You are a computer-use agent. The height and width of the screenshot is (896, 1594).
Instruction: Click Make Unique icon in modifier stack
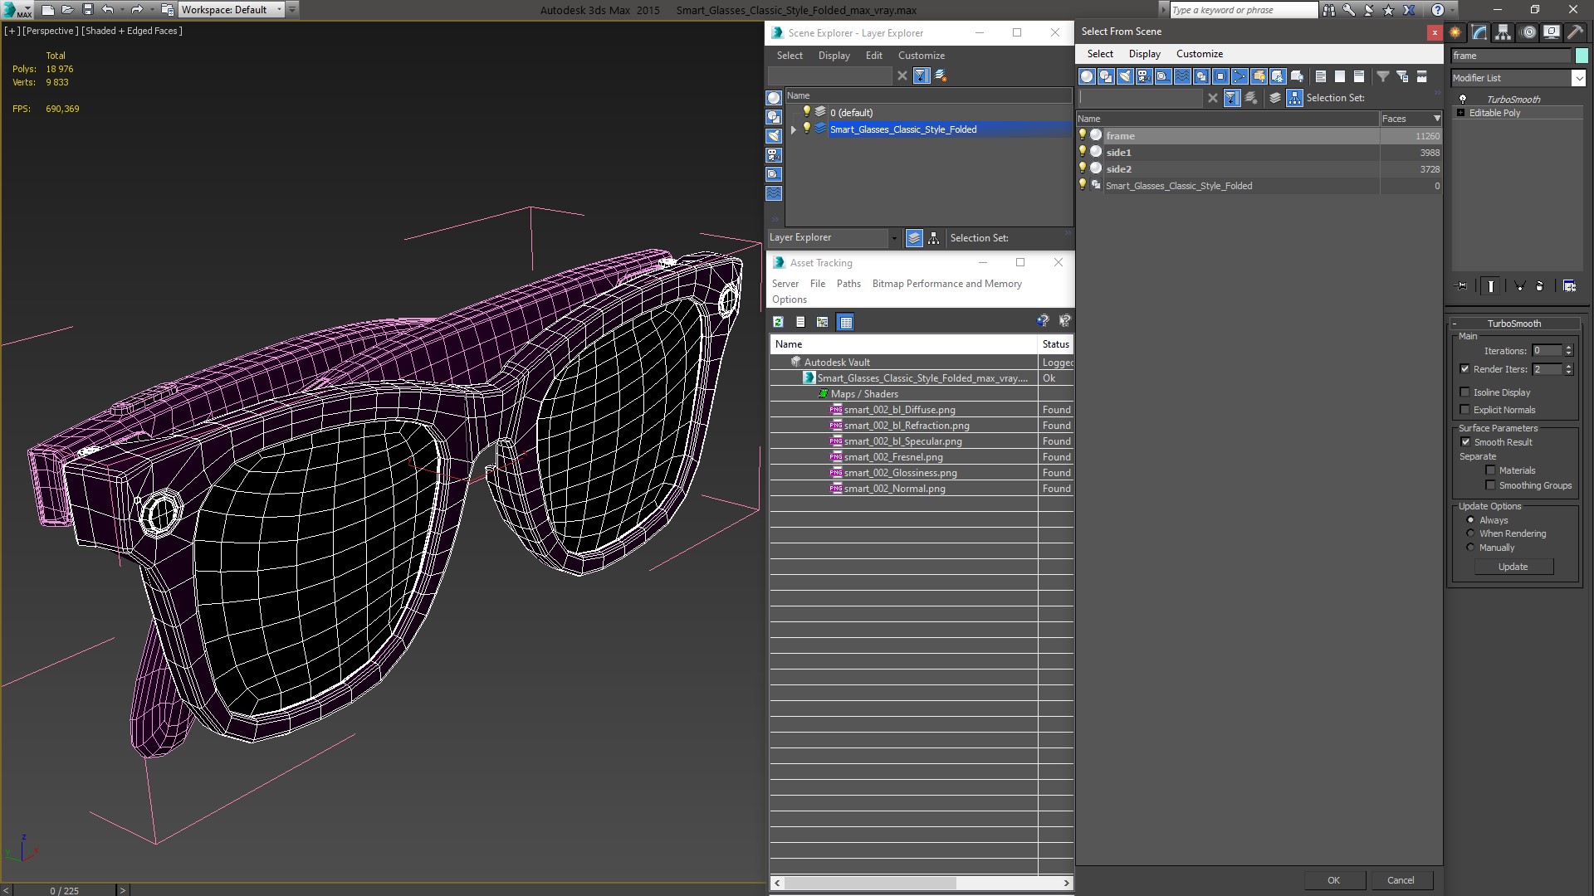(x=1520, y=286)
